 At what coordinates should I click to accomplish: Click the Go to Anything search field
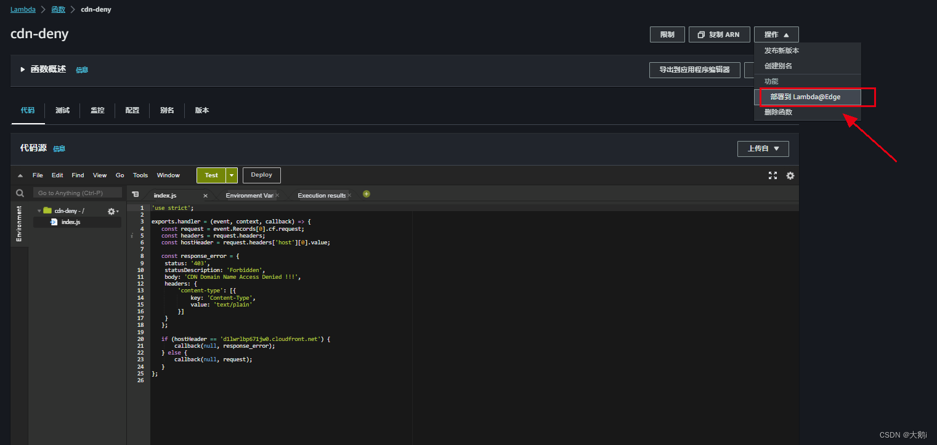tap(77, 193)
